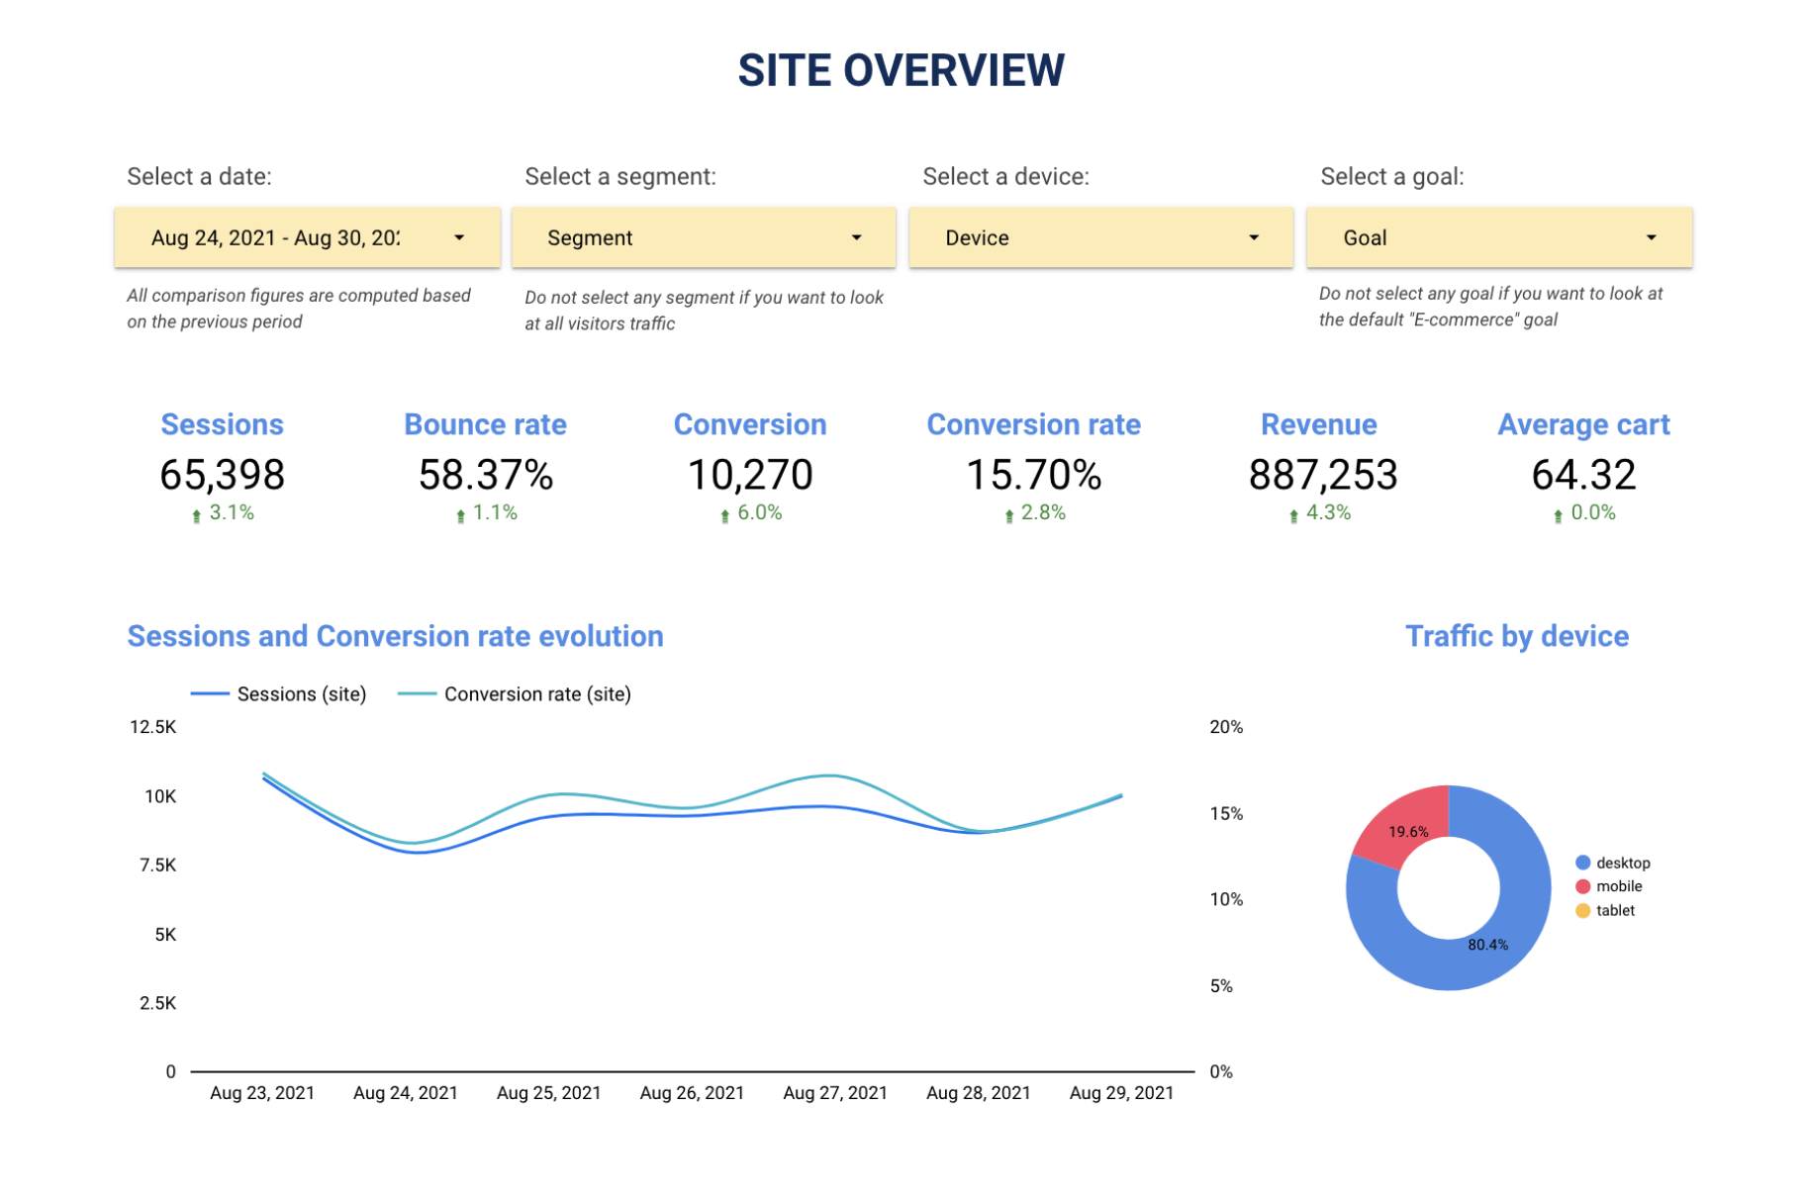Click the mobile legend color dot
The width and height of the screenshot is (1805, 1189).
(x=1582, y=886)
